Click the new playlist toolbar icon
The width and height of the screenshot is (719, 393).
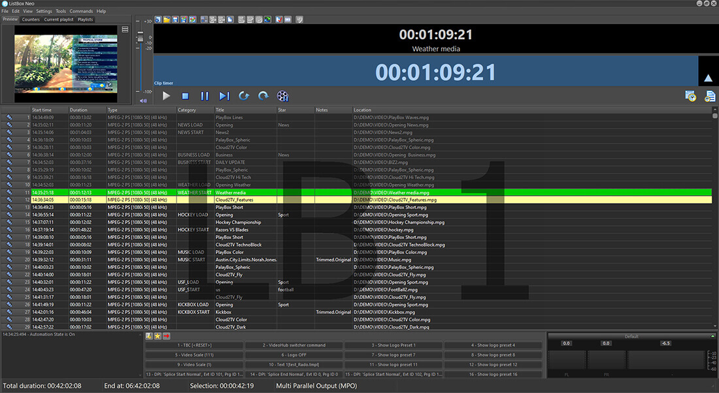158,20
